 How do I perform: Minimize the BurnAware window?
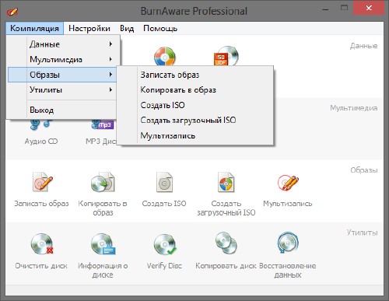(326, 9)
